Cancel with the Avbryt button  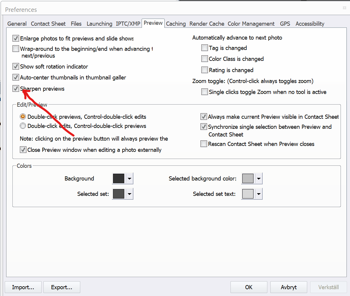pos(289,287)
